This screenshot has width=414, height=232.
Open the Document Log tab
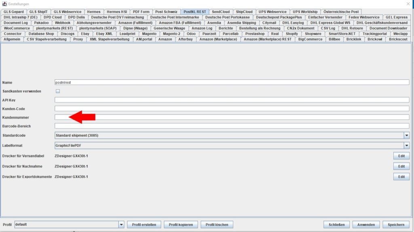16,23
